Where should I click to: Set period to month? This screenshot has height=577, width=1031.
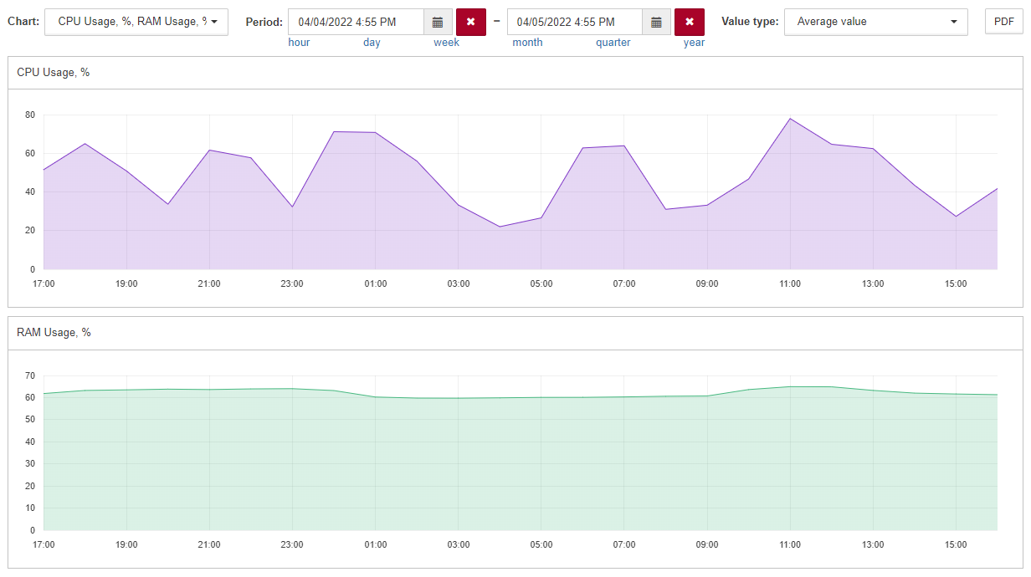(x=527, y=43)
